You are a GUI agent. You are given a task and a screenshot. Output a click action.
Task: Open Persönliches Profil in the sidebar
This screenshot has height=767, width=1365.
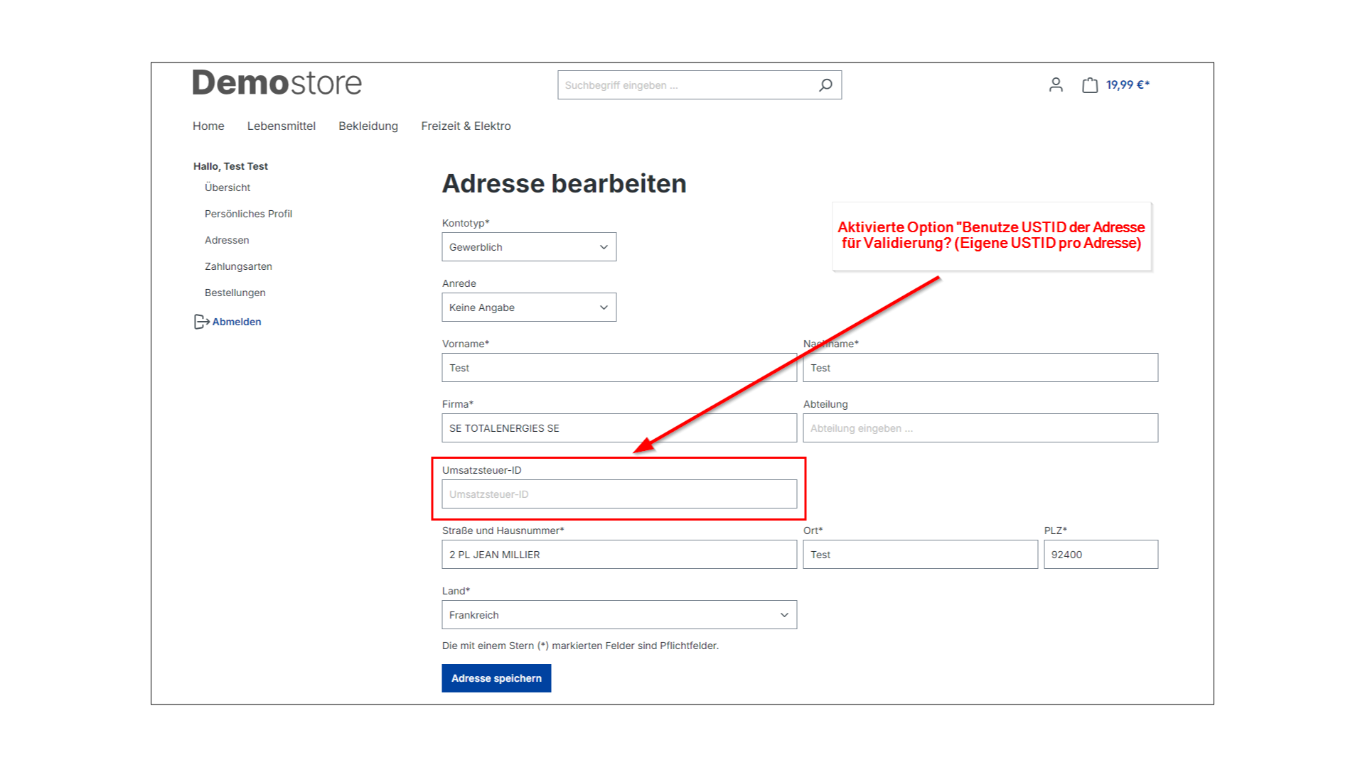[x=248, y=214]
